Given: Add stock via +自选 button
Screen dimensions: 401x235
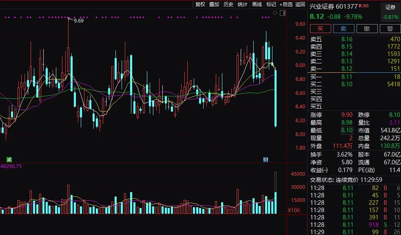Looking at the screenshot, I should click(286, 4).
